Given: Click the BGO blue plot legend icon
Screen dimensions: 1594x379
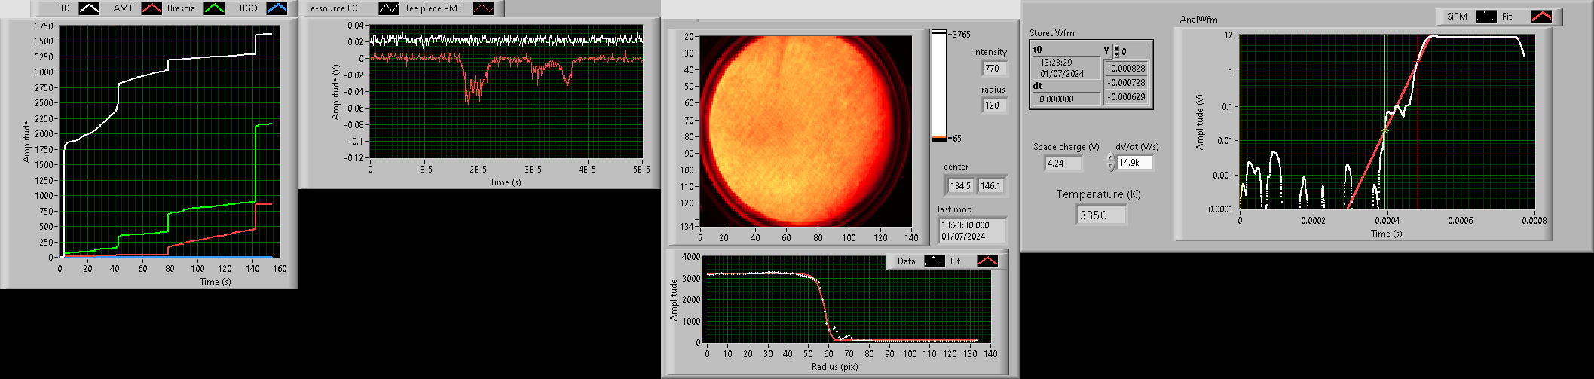Looking at the screenshot, I should 277,8.
